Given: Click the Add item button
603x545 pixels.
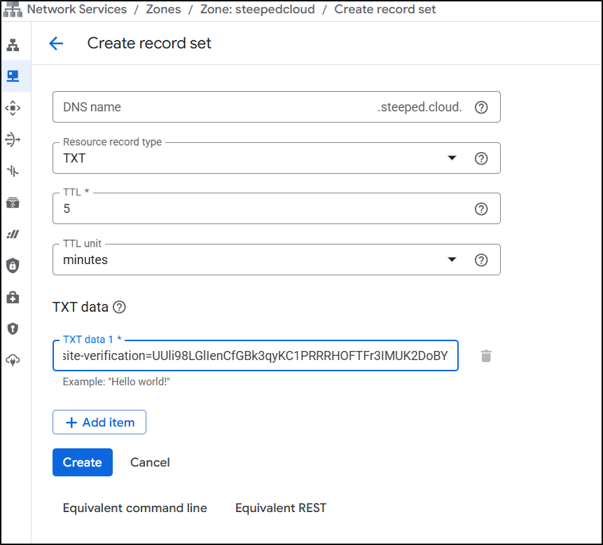Looking at the screenshot, I should (x=99, y=422).
